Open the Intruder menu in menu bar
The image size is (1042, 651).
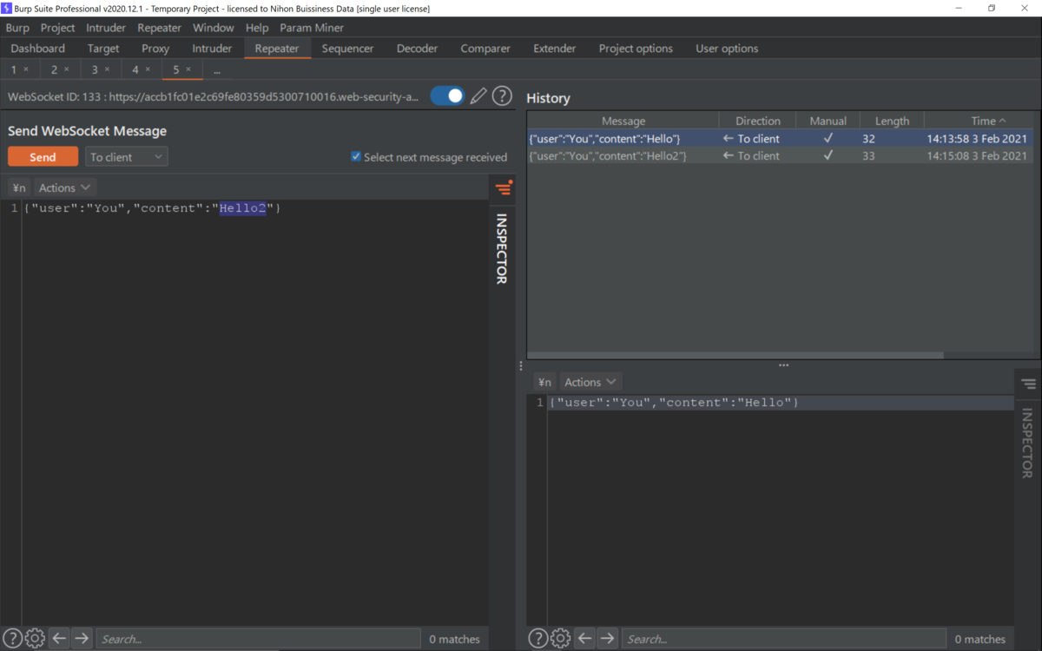click(106, 28)
